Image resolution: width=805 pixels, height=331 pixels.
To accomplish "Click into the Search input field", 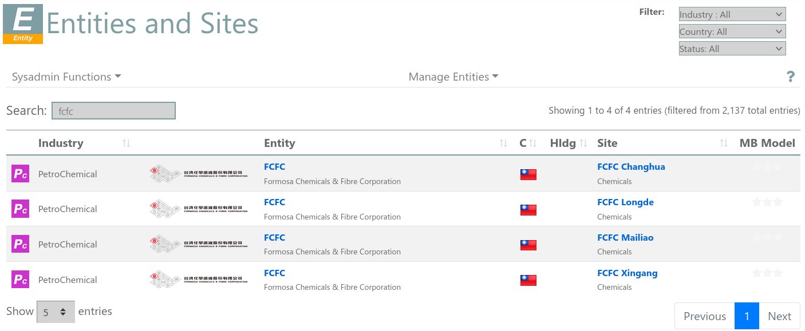I will (113, 111).
